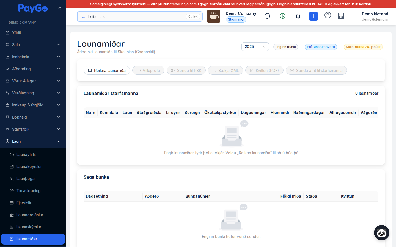This screenshot has height=247, width=396.
Task: Click the Reikna launamiða button
Action: (x=107, y=71)
